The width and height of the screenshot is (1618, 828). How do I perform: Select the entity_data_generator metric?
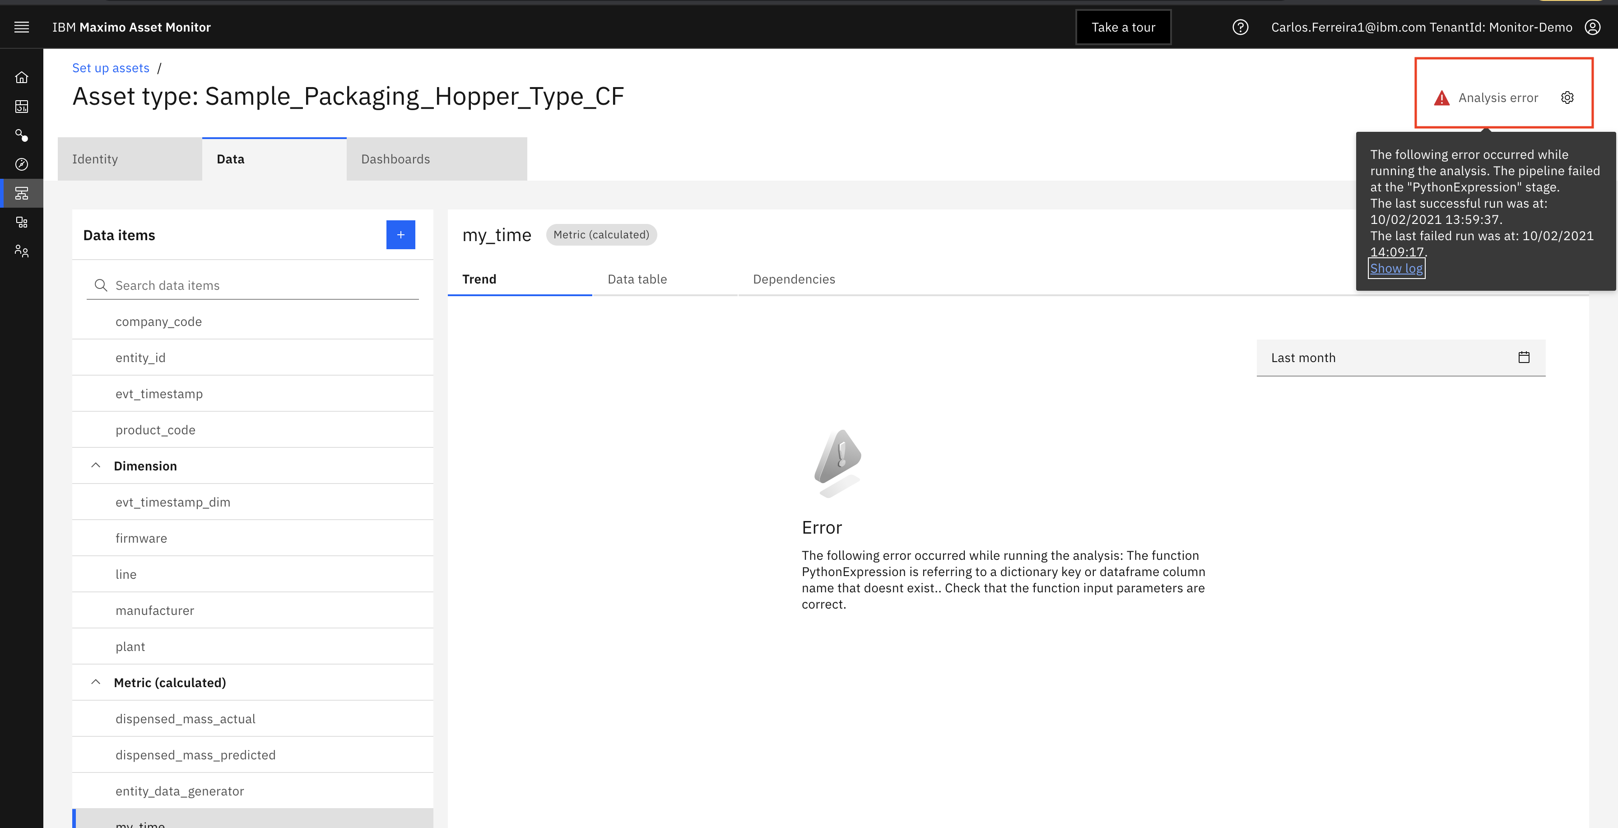252,791
